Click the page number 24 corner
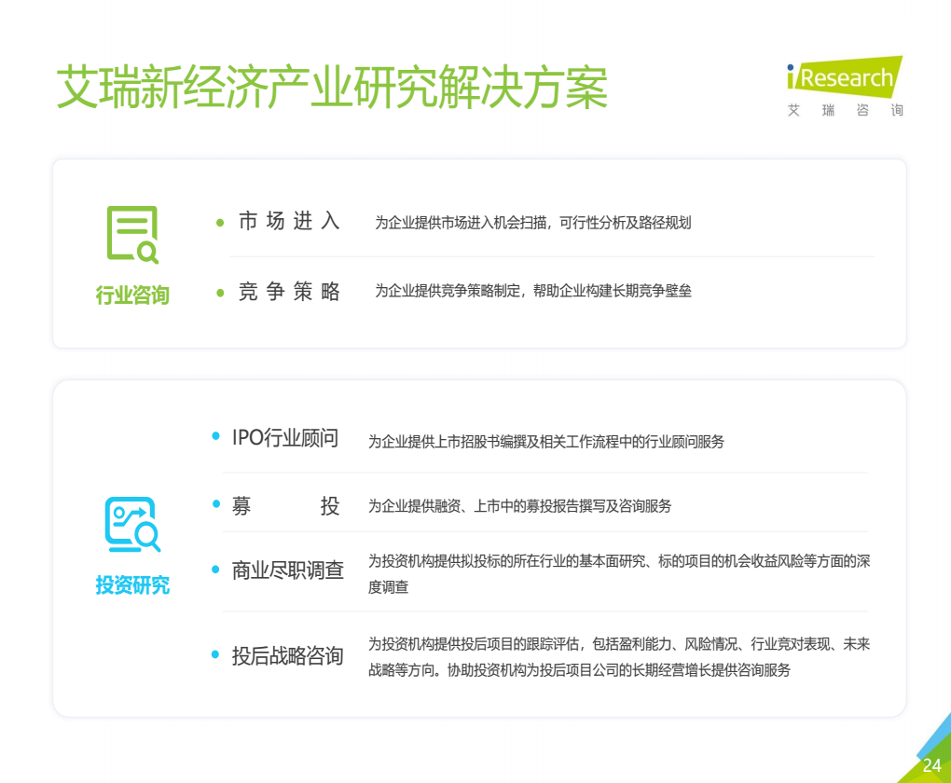The width and height of the screenshot is (951, 783). pyautogui.click(x=931, y=765)
